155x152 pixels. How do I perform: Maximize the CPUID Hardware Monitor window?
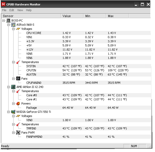click(142, 4)
